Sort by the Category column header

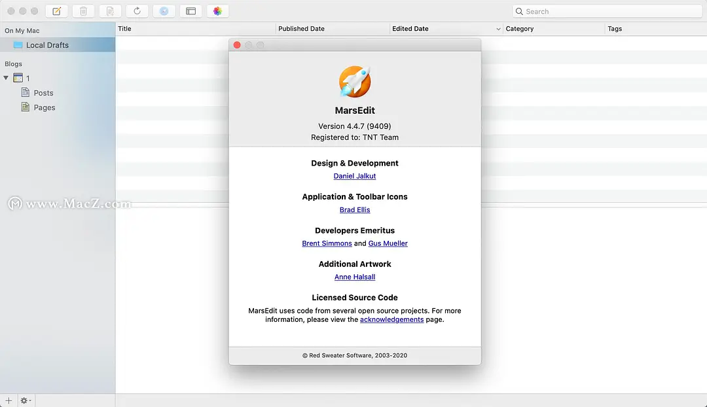tap(554, 29)
